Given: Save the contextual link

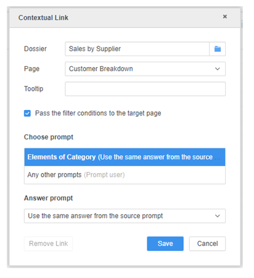Looking at the screenshot, I should click(165, 243).
